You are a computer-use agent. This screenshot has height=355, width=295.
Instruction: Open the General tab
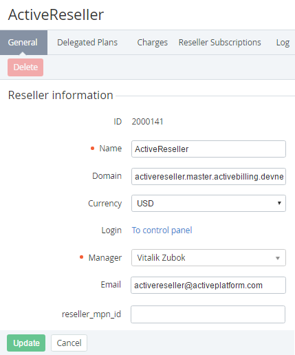(x=23, y=43)
